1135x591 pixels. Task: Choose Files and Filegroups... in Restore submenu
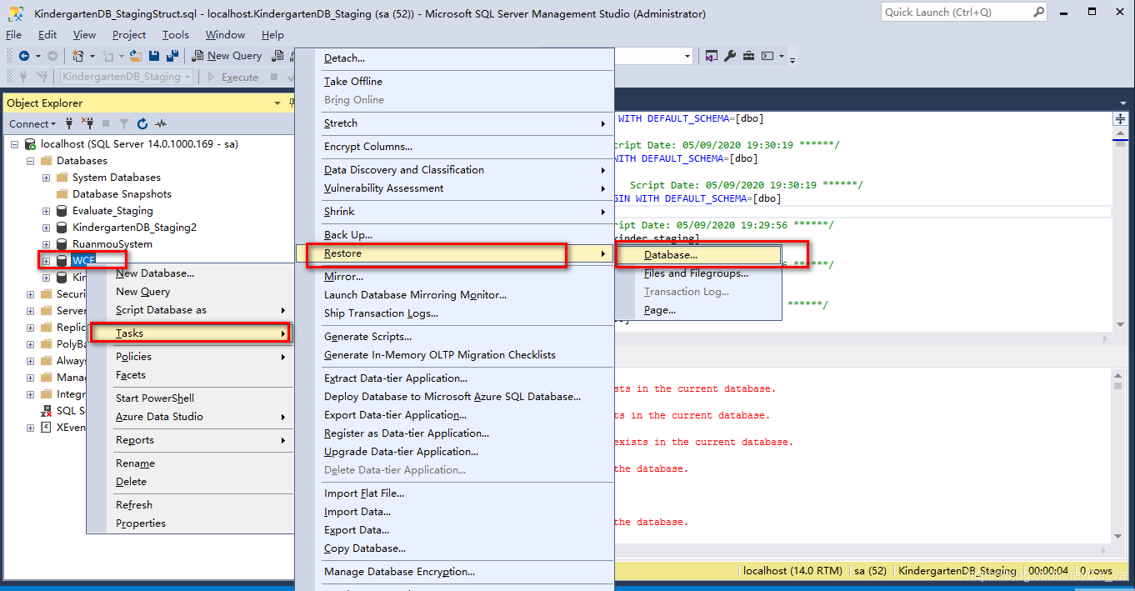pyautogui.click(x=698, y=273)
